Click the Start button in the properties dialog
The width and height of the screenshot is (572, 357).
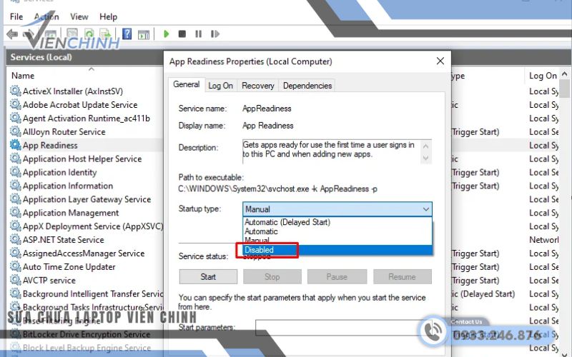[x=208, y=277]
